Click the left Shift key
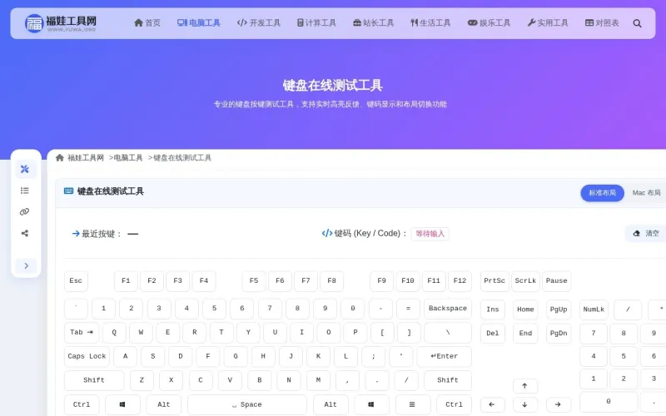 [x=94, y=380]
